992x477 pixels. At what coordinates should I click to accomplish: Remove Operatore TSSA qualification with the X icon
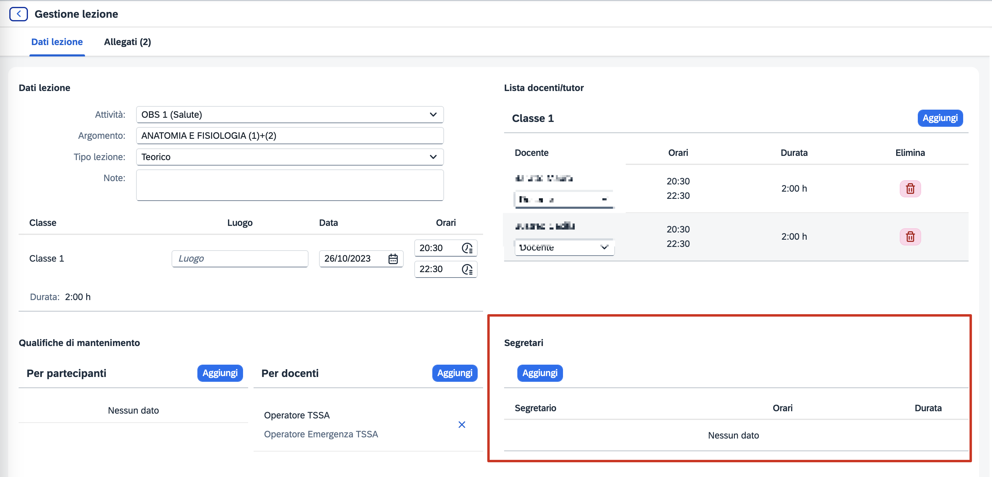[461, 424]
